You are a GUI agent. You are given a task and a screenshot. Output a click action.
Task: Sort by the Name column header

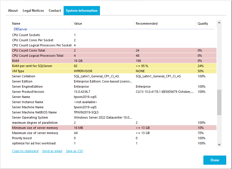(16, 23)
